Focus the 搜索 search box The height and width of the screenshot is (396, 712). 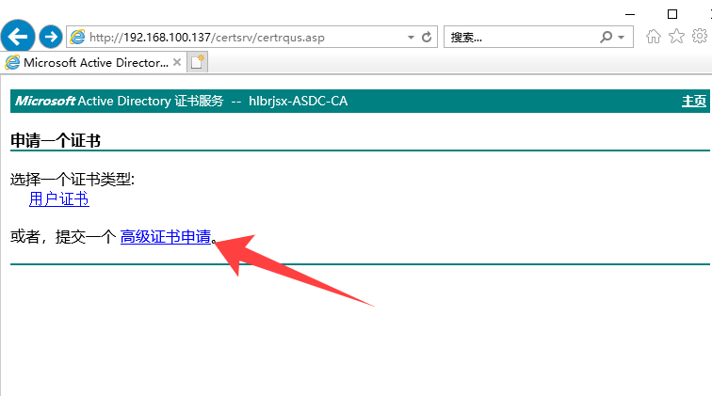[x=518, y=37]
